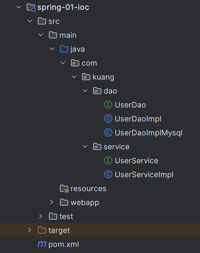Click the orange target folder icon

coord(42,230)
